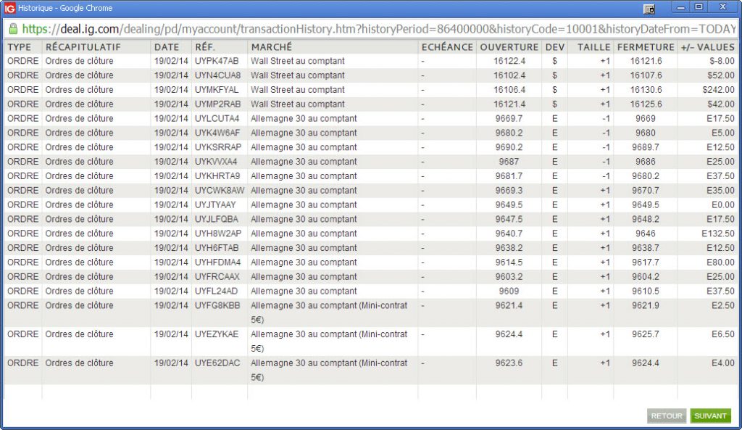Click the ECHÉANCE column header
742x430 pixels.
[447, 47]
